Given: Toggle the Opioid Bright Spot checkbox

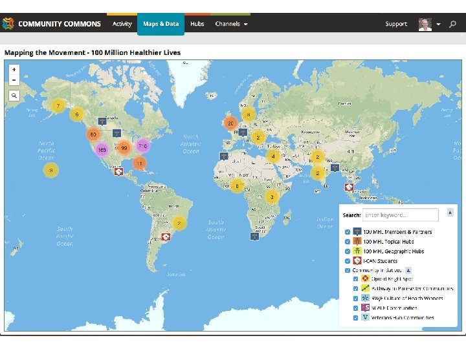Looking at the screenshot, I should pyautogui.click(x=355, y=279).
